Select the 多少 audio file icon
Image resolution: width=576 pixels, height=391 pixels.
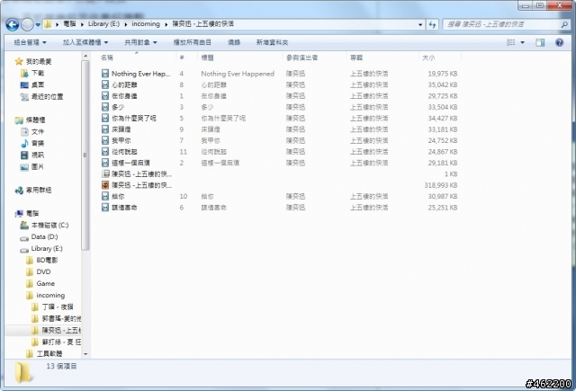[105, 107]
